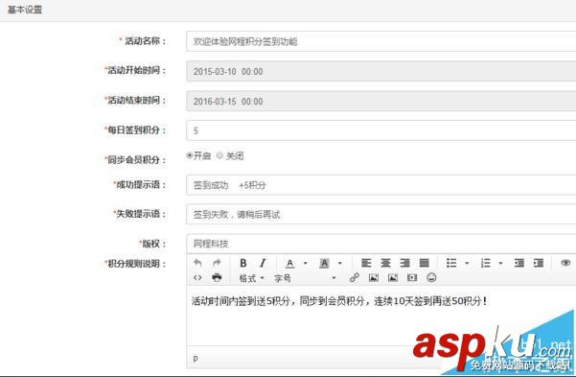Decrease indent (outdent) in editor
The width and height of the screenshot is (576, 377).
point(519,263)
